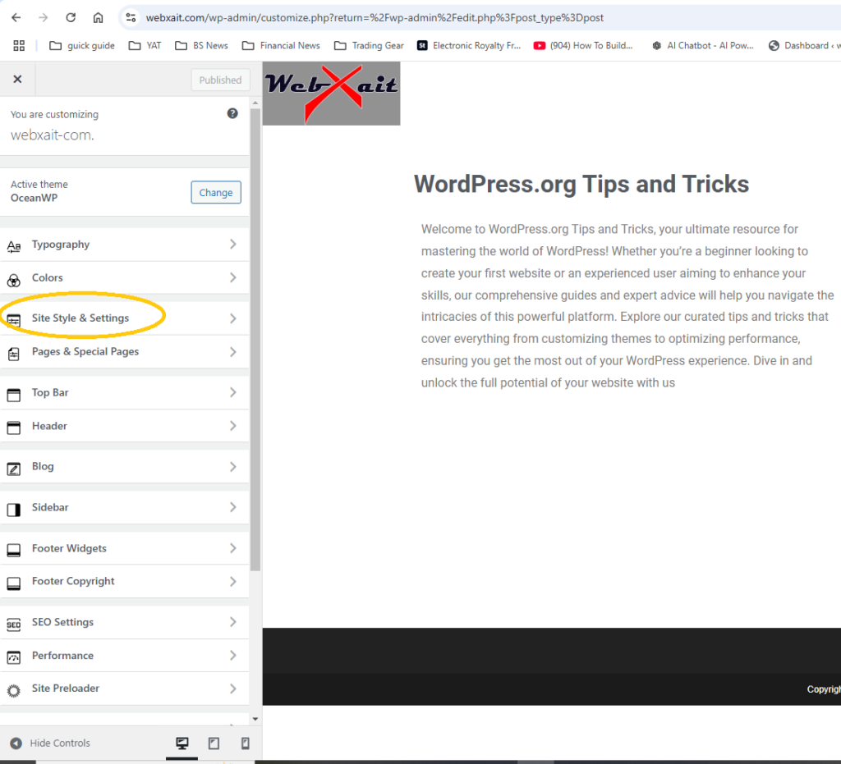Expand Site Style & Settings chevron

pyautogui.click(x=232, y=318)
